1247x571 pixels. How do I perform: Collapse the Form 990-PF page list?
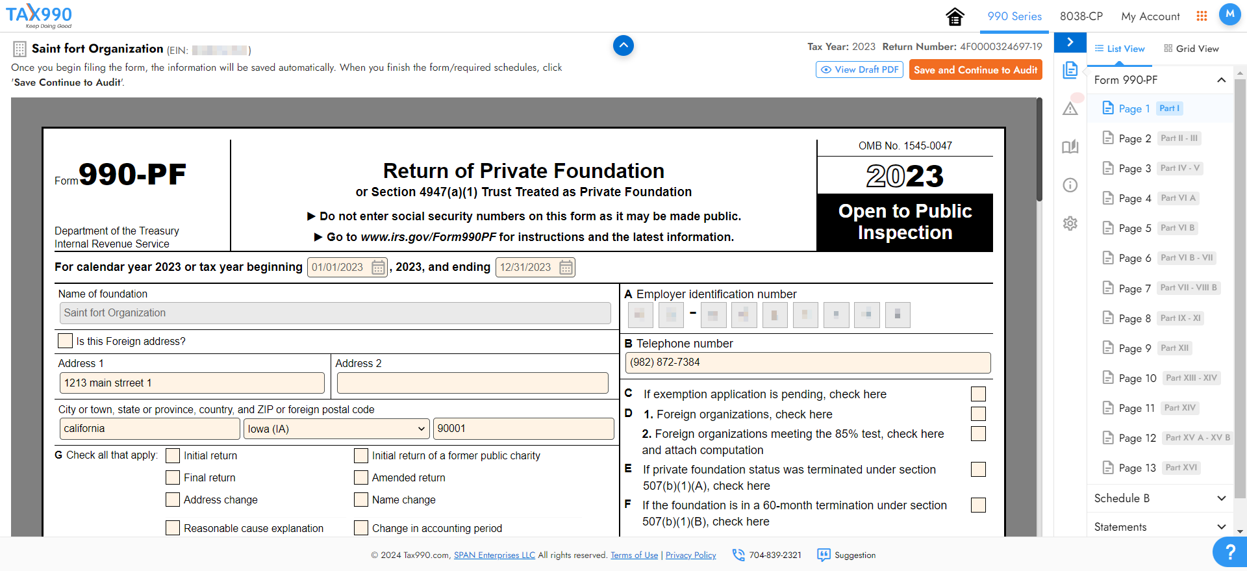tap(1221, 80)
